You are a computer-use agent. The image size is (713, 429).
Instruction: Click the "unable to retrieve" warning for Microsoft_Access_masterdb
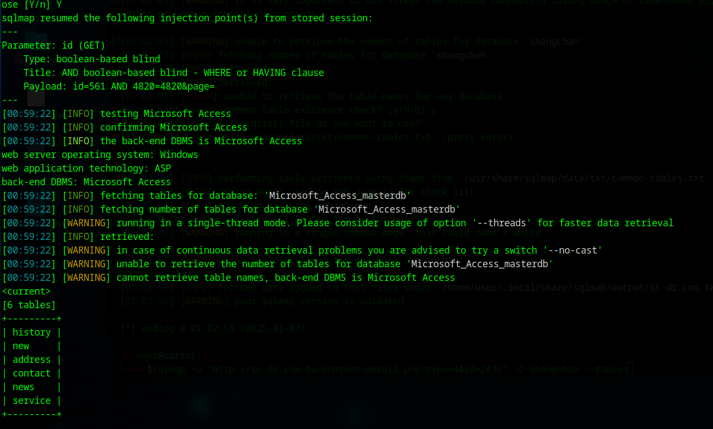tap(278, 264)
